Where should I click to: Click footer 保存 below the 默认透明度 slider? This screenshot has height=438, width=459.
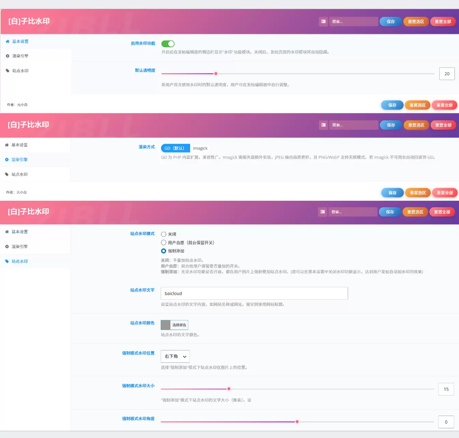point(392,105)
